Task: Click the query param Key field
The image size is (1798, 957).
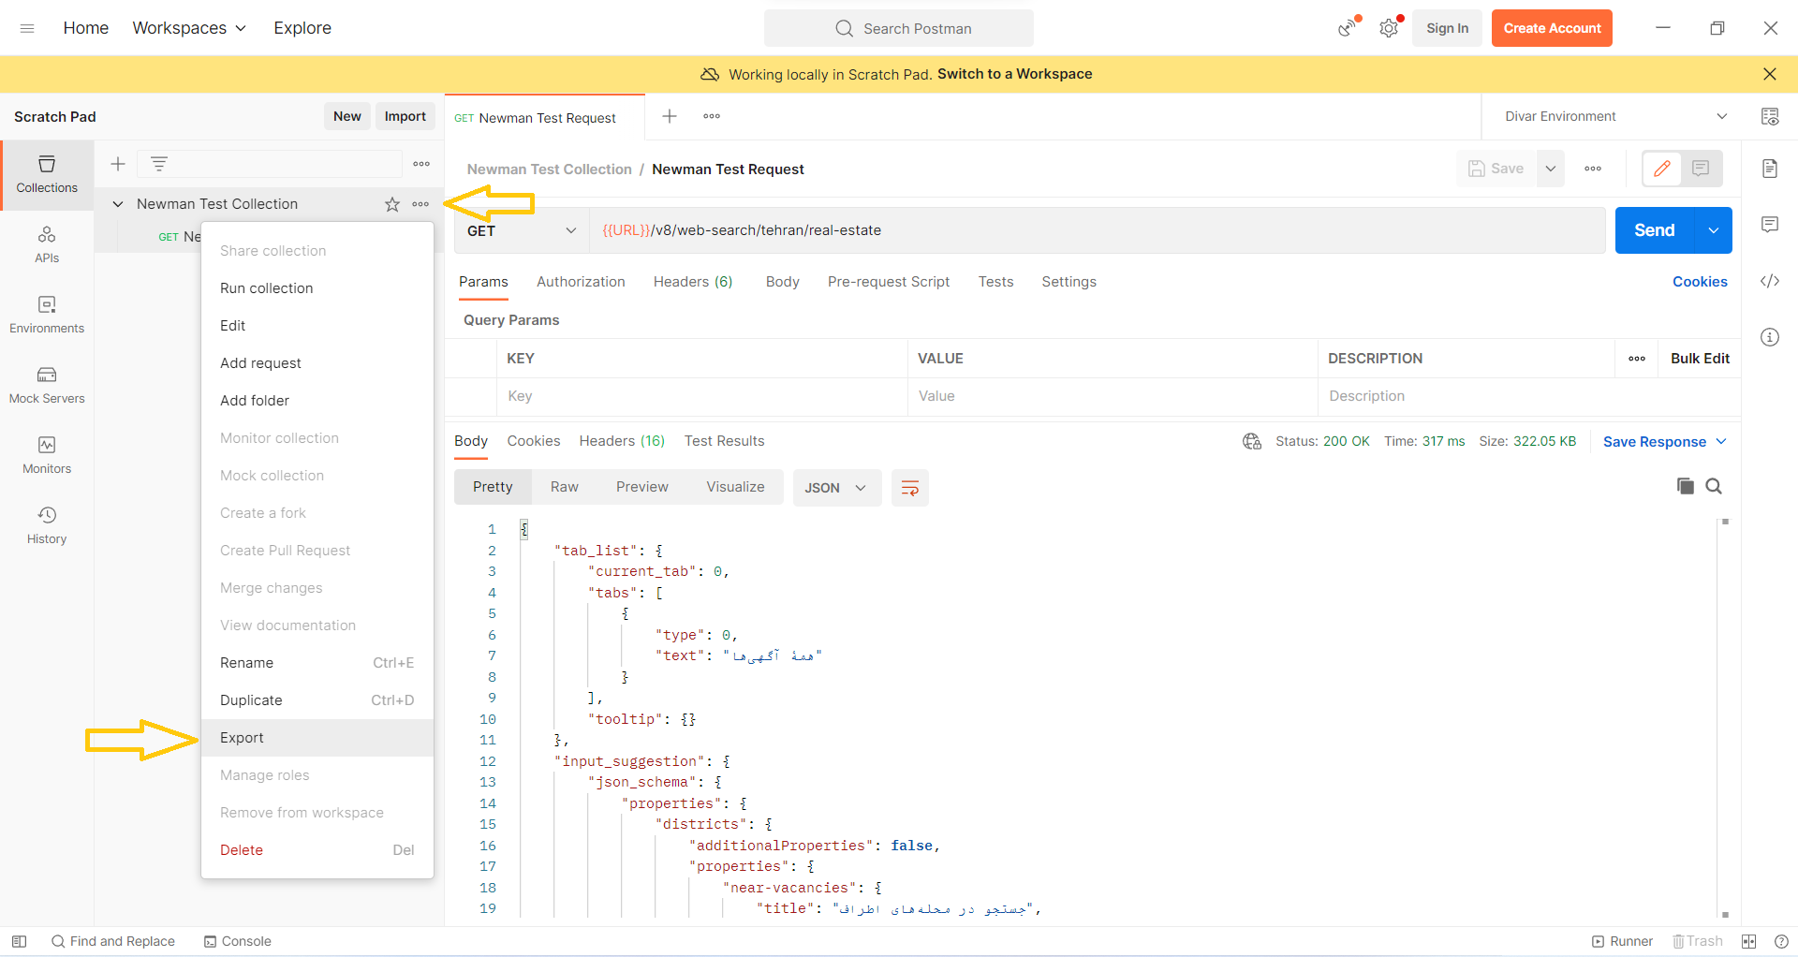Action: 702,396
